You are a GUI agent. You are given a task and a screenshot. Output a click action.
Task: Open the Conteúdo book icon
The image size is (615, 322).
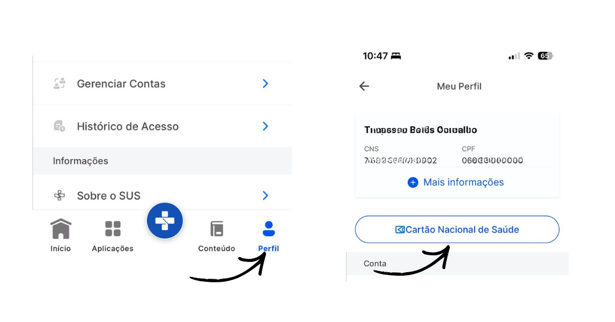point(216,229)
